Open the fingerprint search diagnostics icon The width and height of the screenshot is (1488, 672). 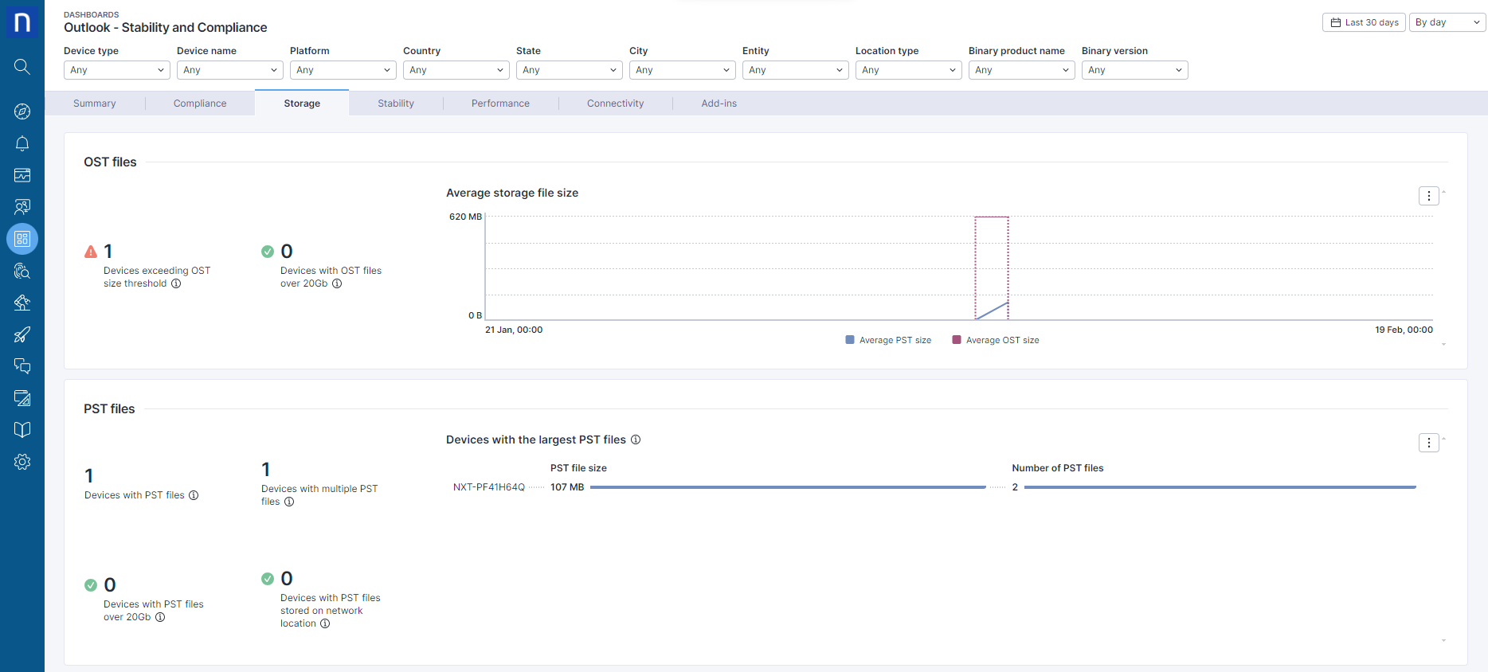coord(22,271)
